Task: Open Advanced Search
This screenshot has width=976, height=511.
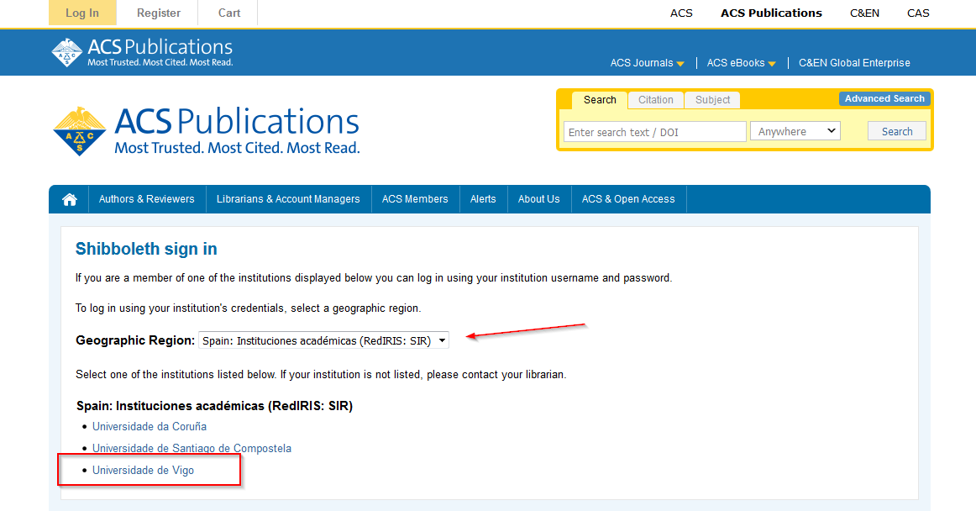Action: (x=884, y=98)
